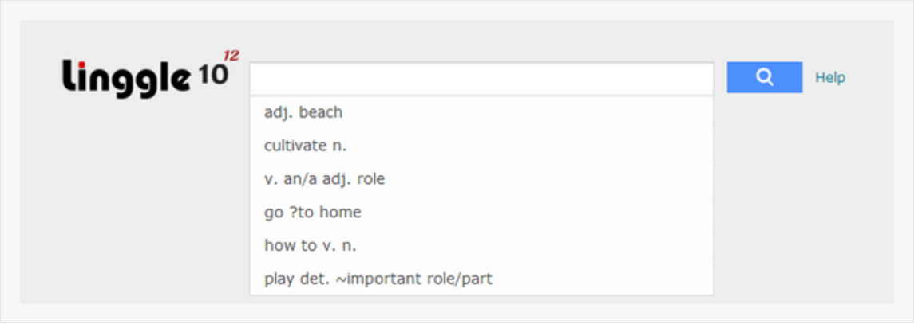Focus the empty search input field
Screen dimensions: 914x324
pyautogui.click(x=481, y=78)
